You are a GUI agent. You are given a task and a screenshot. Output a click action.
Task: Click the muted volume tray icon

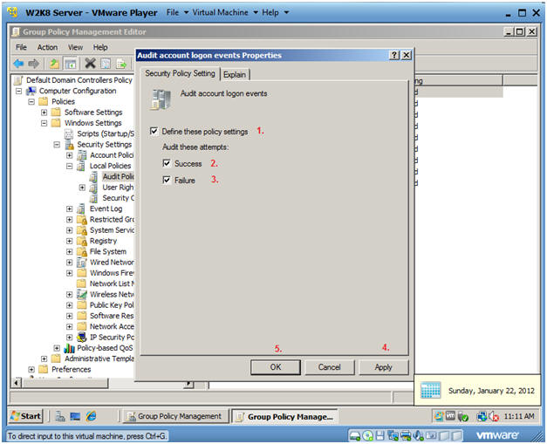[x=495, y=416]
